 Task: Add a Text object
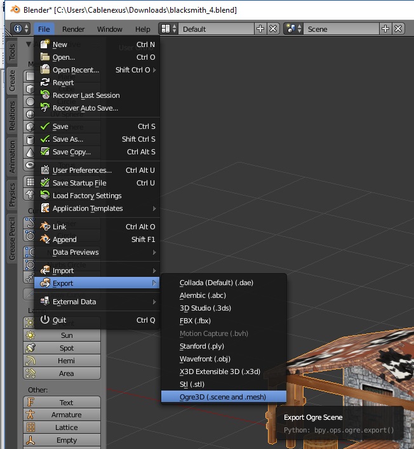[x=62, y=403]
